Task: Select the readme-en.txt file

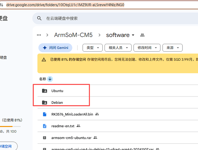Action: coord(118,126)
